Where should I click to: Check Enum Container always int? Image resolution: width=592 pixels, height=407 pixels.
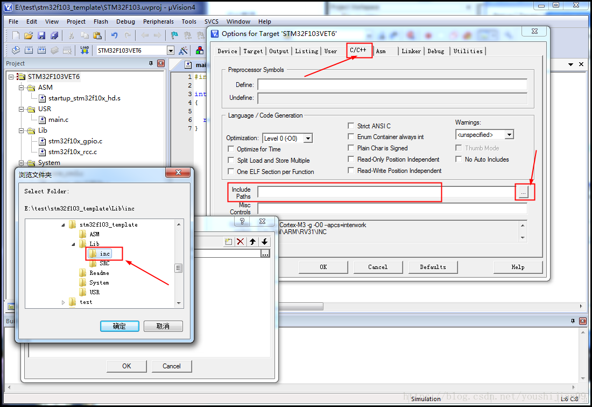click(x=351, y=137)
